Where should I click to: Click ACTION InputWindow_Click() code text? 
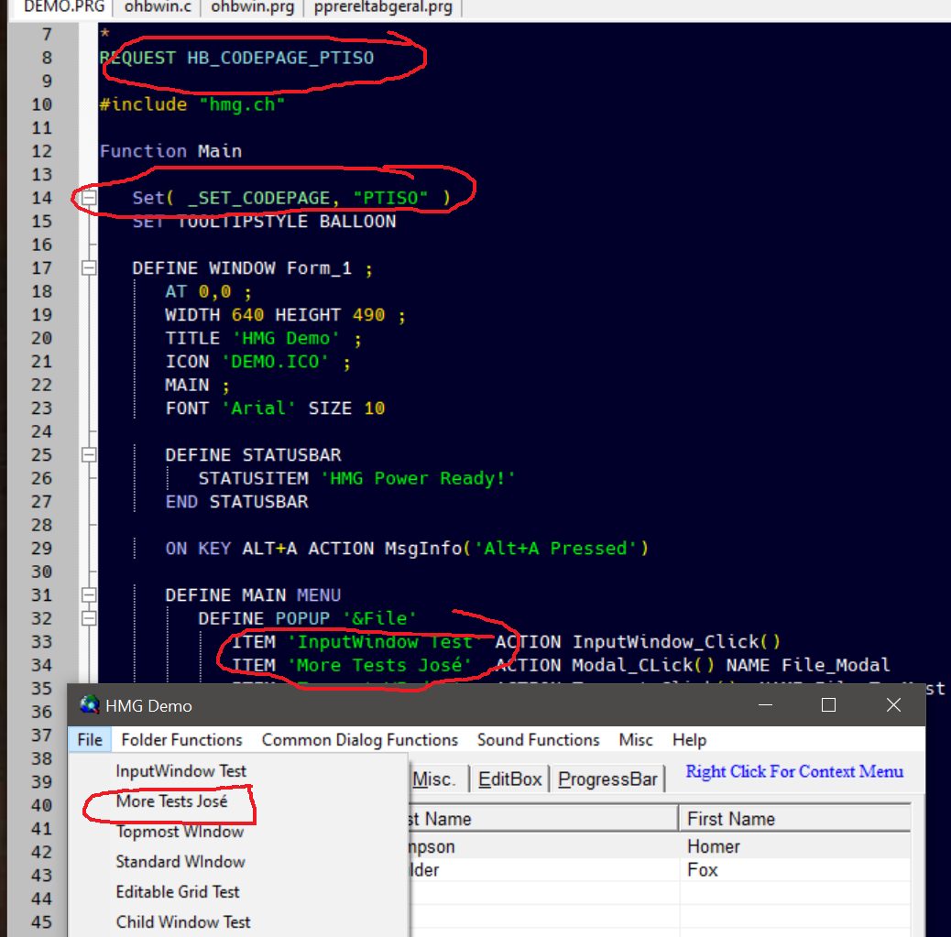pos(638,642)
